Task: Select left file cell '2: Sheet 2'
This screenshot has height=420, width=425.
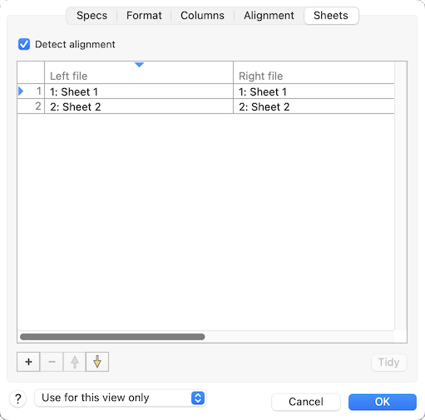Action: pyautogui.click(x=139, y=106)
